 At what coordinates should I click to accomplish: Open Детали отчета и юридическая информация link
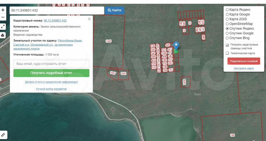coord(51,82)
